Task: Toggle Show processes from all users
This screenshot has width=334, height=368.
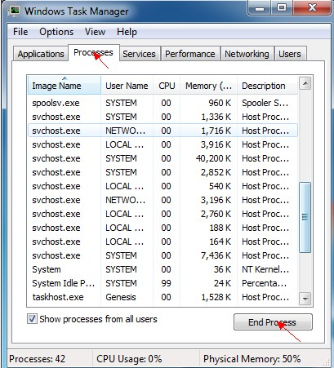Action: coord(32,319)
